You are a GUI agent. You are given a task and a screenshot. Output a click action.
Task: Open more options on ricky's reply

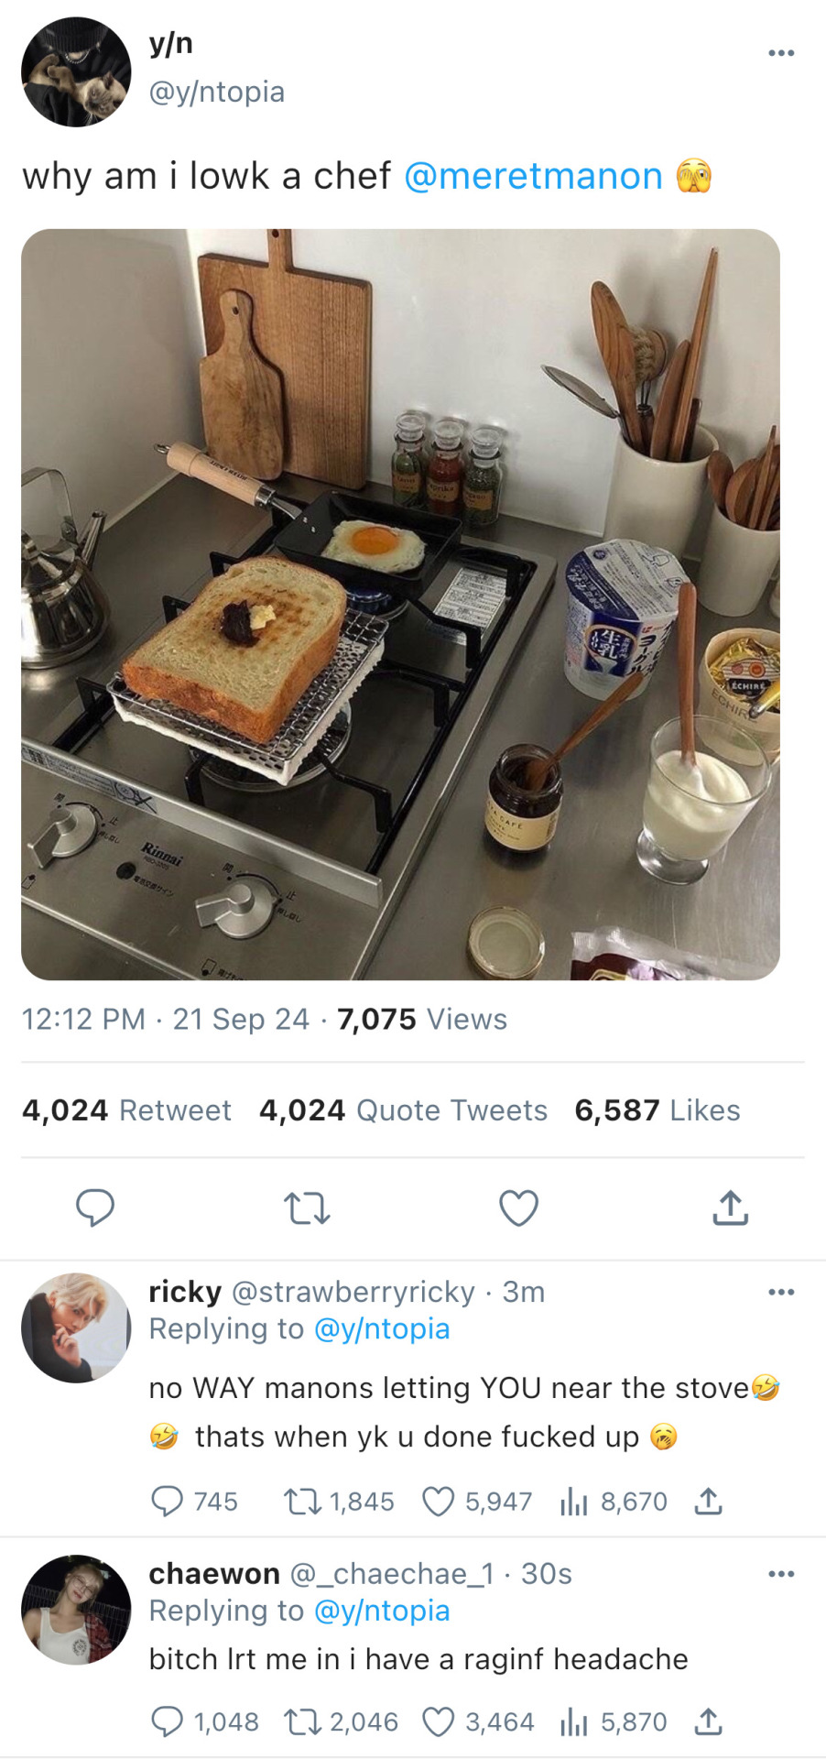pos(781,1292)
